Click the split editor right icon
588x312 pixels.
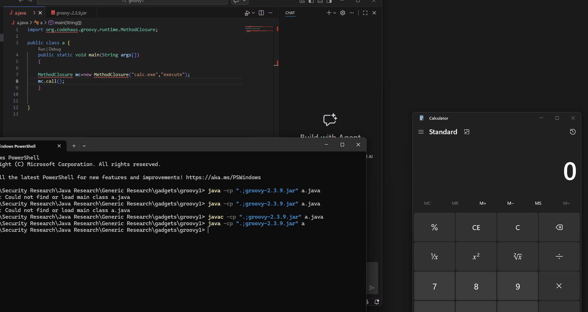click(261, 13)
